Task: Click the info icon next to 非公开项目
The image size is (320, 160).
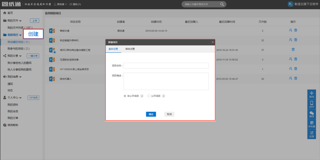Action: pos(142,96)
